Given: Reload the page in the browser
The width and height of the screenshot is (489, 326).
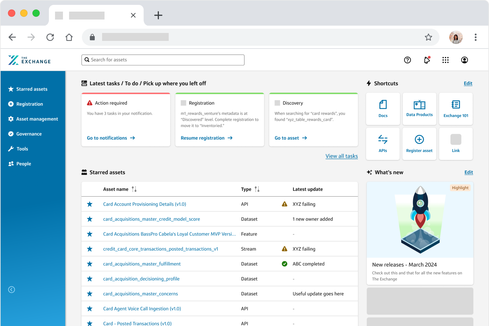Looking at the screenshot, I should point(50,37).
